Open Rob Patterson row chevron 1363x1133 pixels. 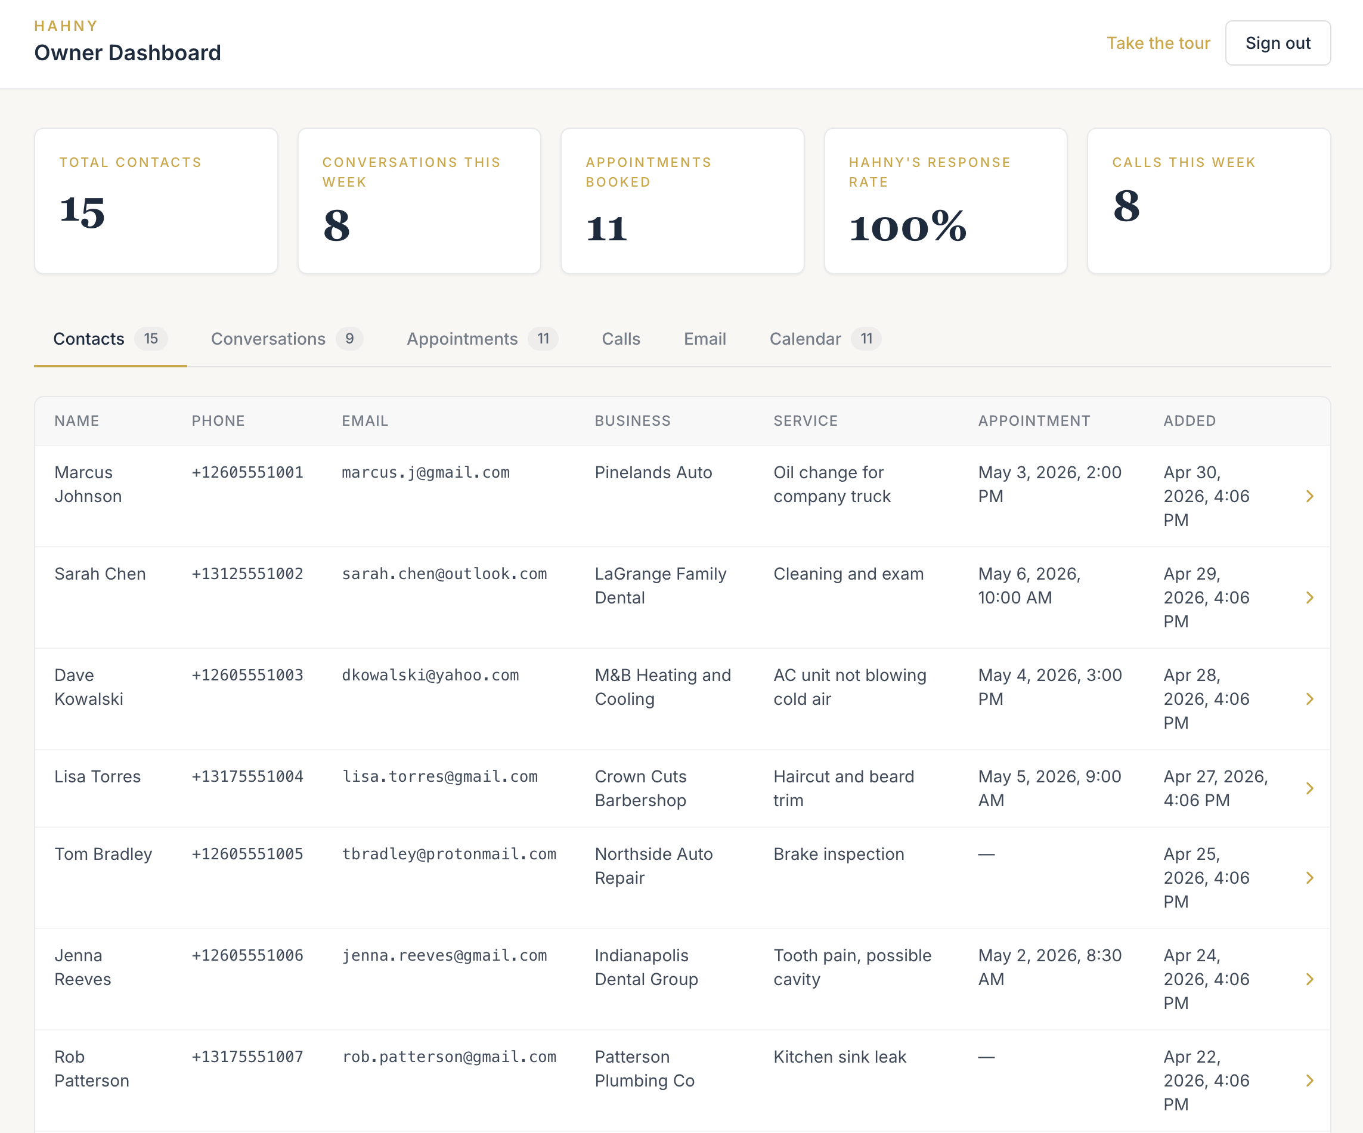[x=1309, y=1081]
